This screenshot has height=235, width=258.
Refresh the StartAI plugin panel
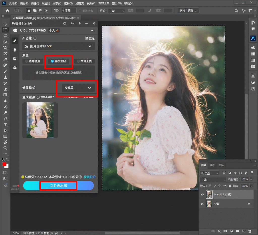(65, 23)
